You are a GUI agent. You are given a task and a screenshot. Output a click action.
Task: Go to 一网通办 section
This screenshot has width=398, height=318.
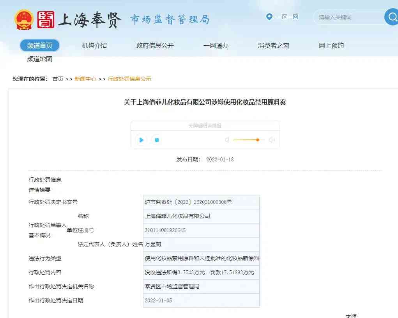[215, 45]
